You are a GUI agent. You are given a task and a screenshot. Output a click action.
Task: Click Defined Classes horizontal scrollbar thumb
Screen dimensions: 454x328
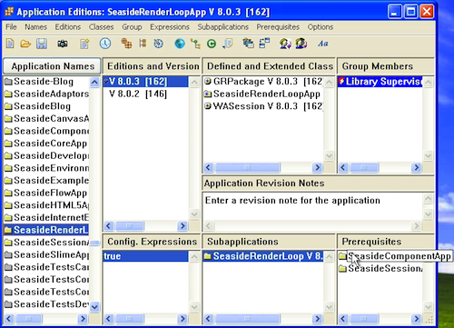248,167
